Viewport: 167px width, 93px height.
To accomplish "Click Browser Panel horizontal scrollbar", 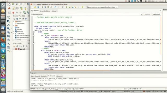I will (x=21, y=41).
